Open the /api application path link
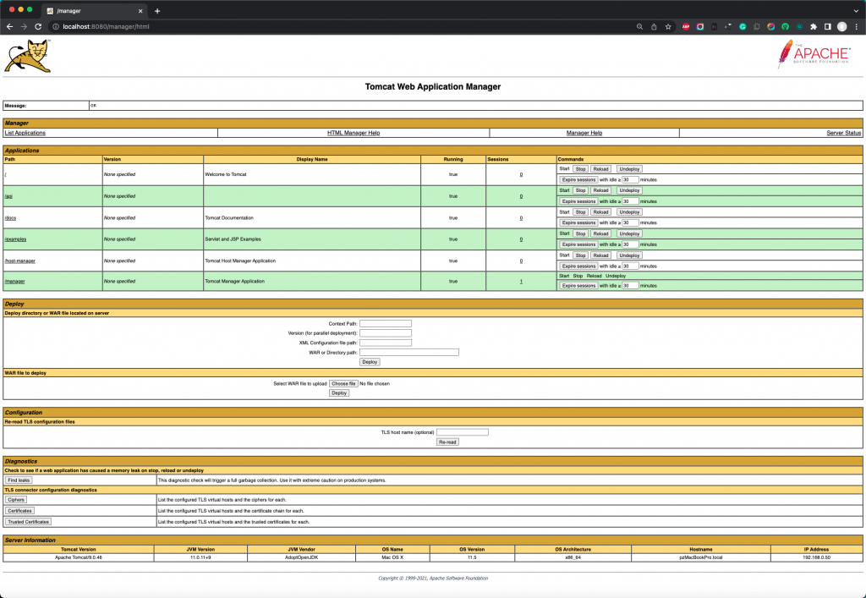Viewport: 866px width, 598px height. point(8,196)
